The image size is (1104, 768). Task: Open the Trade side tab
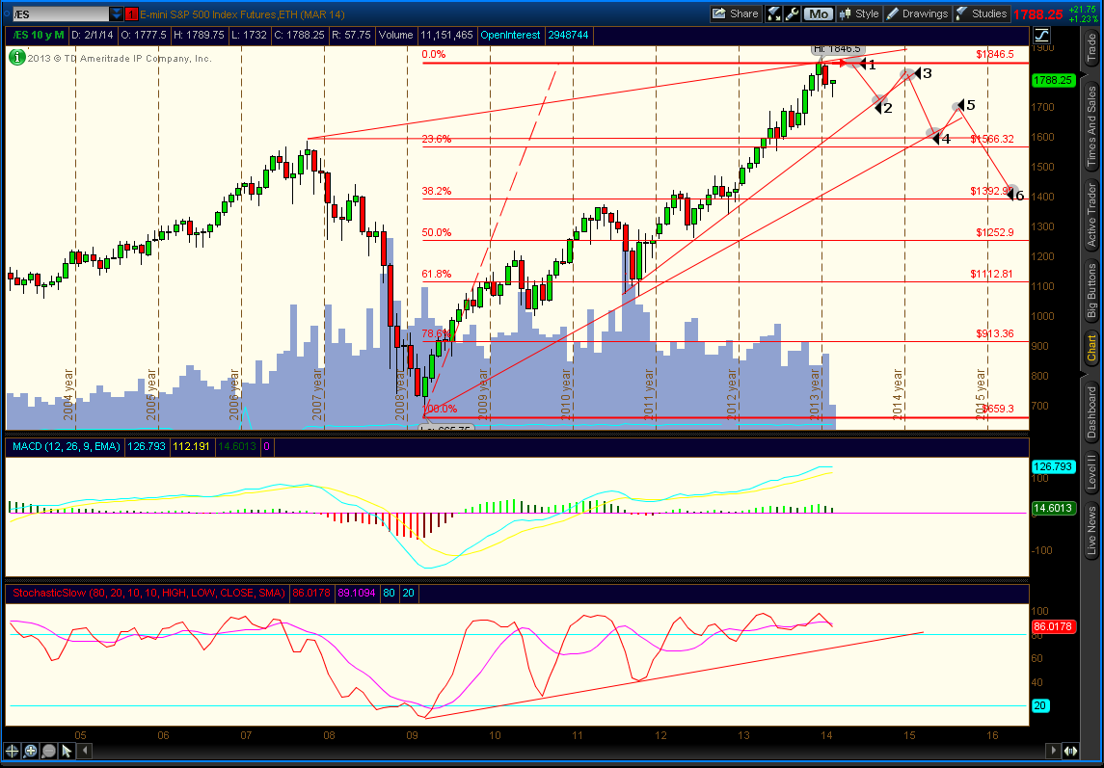pyautogui.click(x=1091, y=46)
